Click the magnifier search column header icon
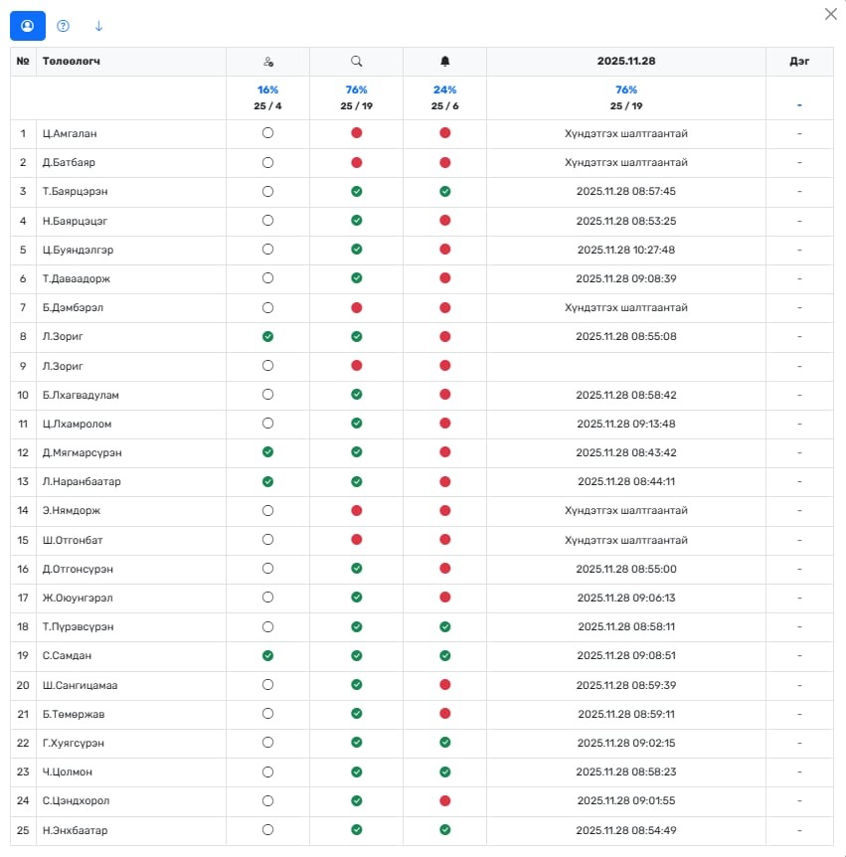 (356, 62)
